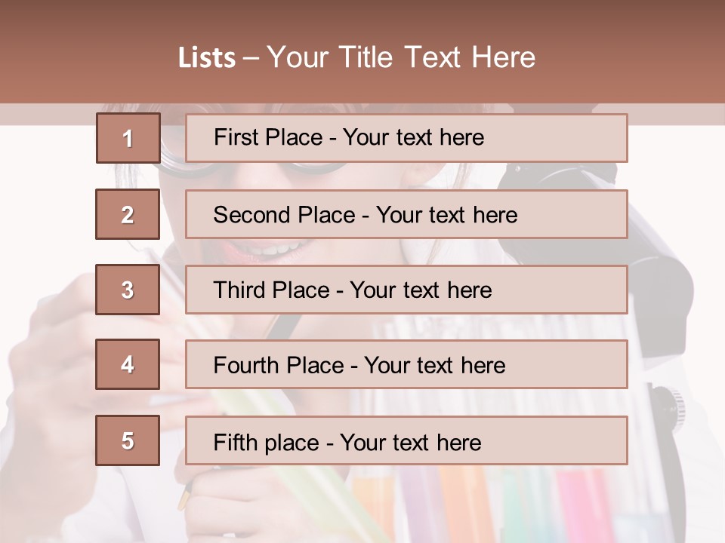Click the dash in the slide title
The image size is (725, 543).
[x=251, y=58]
